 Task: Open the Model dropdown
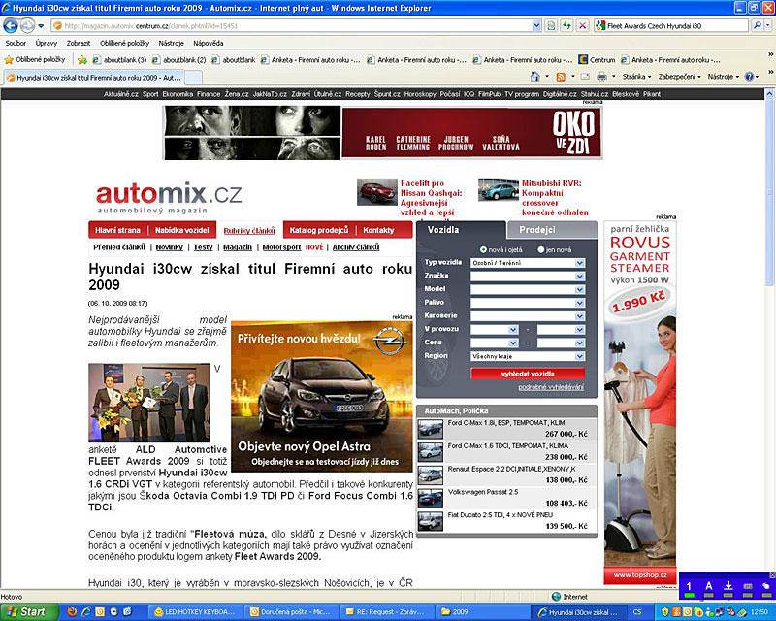(x=528, y=290)
